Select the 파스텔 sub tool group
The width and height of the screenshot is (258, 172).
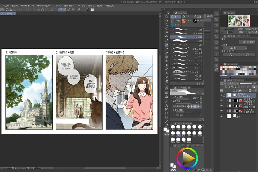click(x=176, y=21)
